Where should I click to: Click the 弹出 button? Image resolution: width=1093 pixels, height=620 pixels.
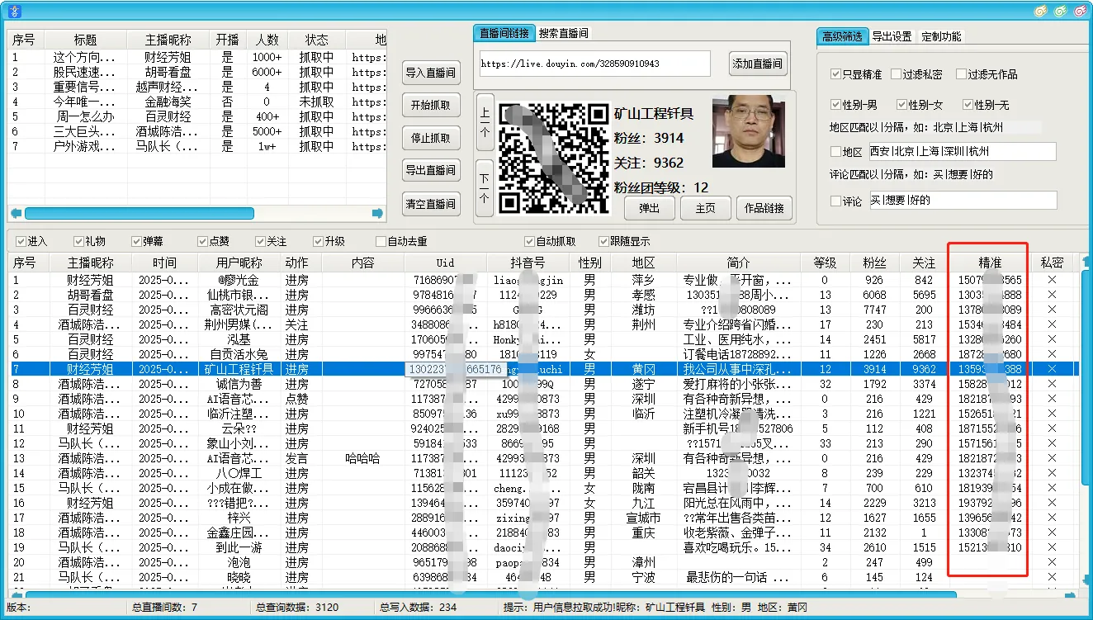(x=650, y=208)
